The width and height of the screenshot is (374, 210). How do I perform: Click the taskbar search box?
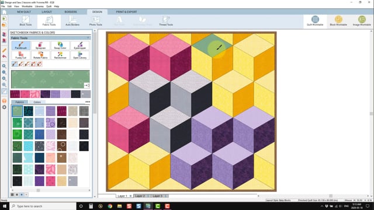[43, 206]
